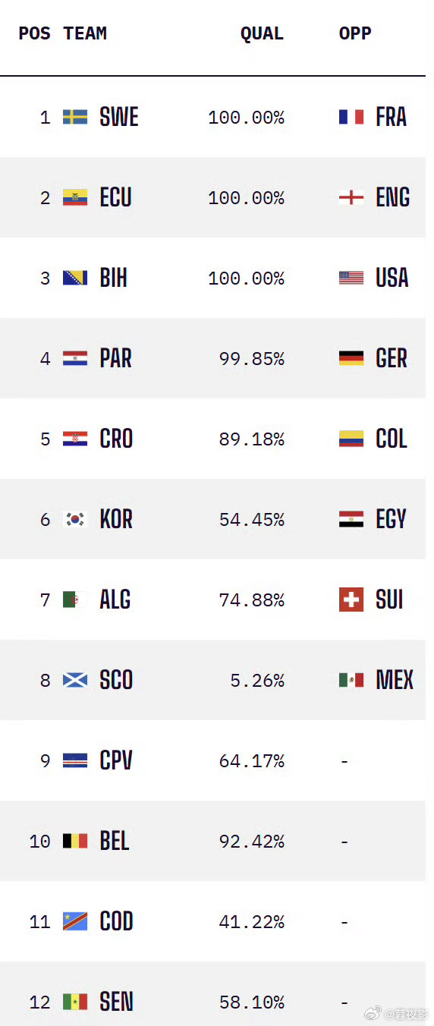434x1026 pixels.
Task: Click the France flag next to FRA
Action: pos(351,117)
